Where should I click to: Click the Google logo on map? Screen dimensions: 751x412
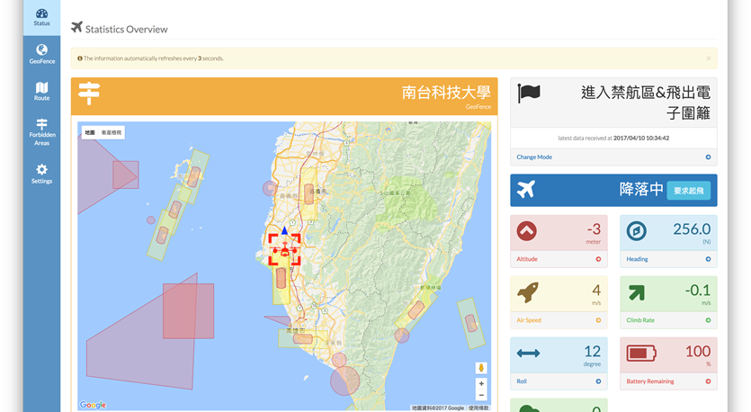point(93,406)
